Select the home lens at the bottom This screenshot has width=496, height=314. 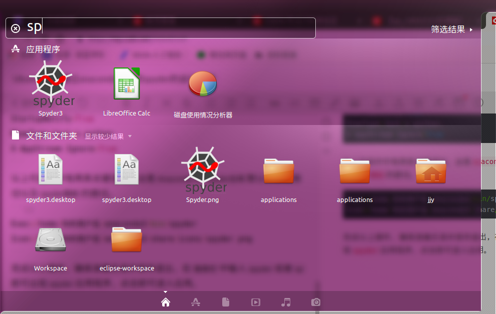[x=165, y=302]
